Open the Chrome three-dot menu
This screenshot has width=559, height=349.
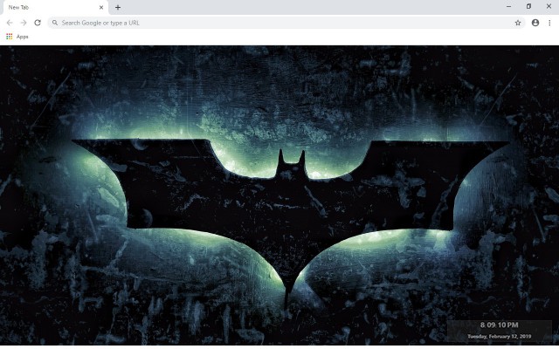tap(549, 23)
